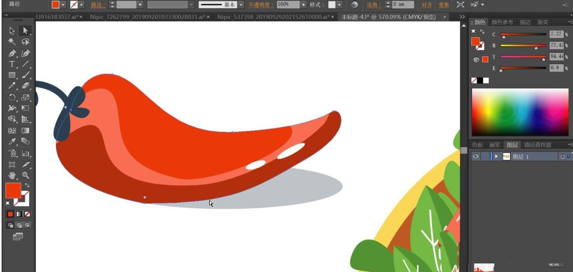Switch to the 色板 swatches tab
This screenshot has height=272, width=573.
[x=477, y=145]
